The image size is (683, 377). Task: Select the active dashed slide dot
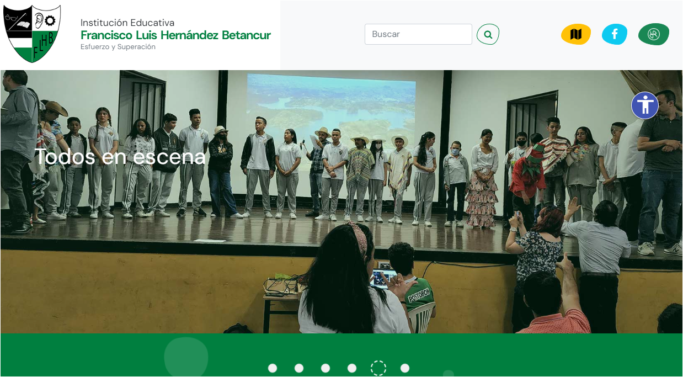point(378,368)
